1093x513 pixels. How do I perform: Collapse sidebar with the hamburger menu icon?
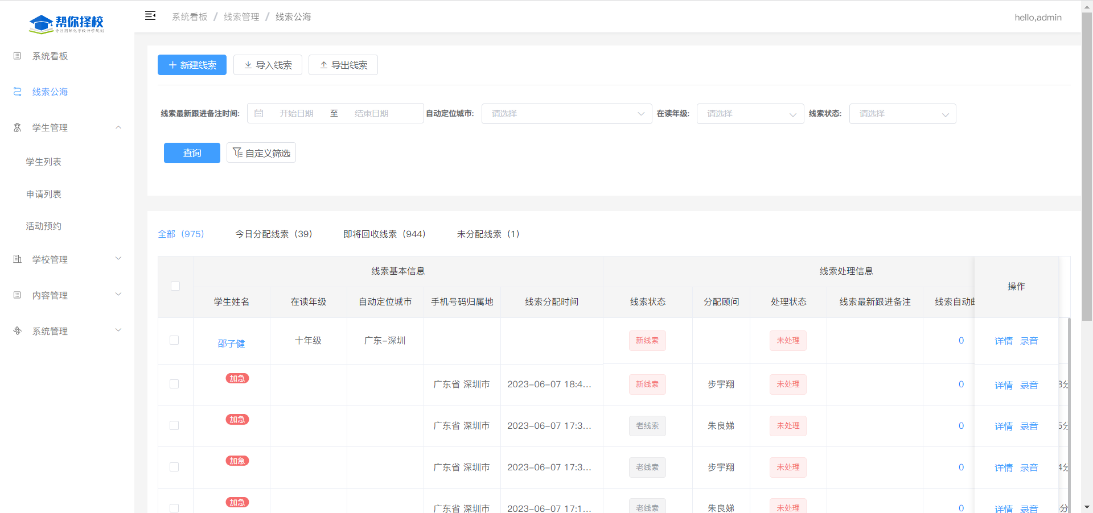coord(150,16)
